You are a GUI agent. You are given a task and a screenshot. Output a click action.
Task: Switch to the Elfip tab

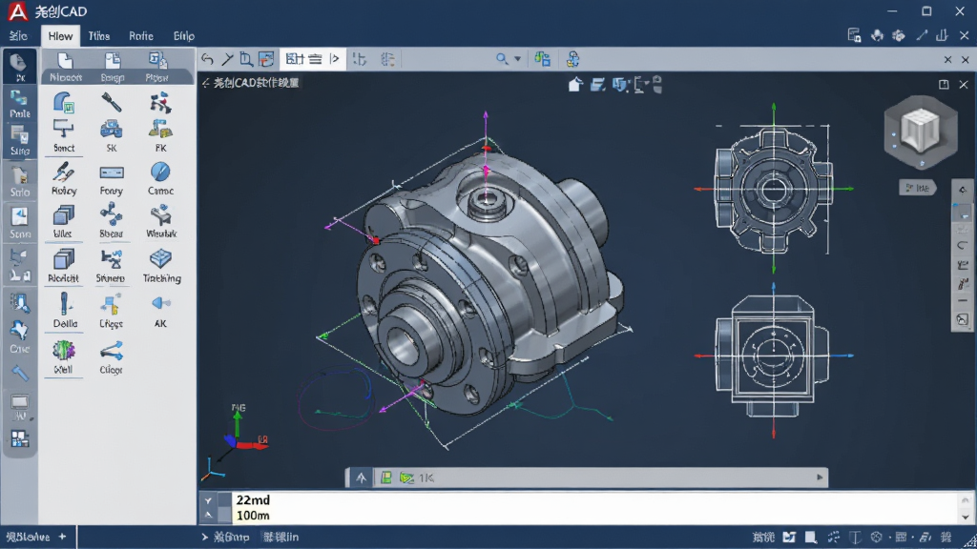(x=184, y=36)
